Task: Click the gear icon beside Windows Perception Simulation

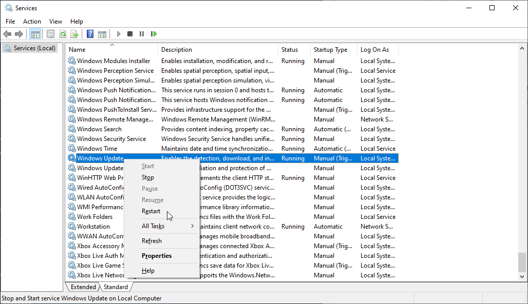Action: click(x=72, y=80)
